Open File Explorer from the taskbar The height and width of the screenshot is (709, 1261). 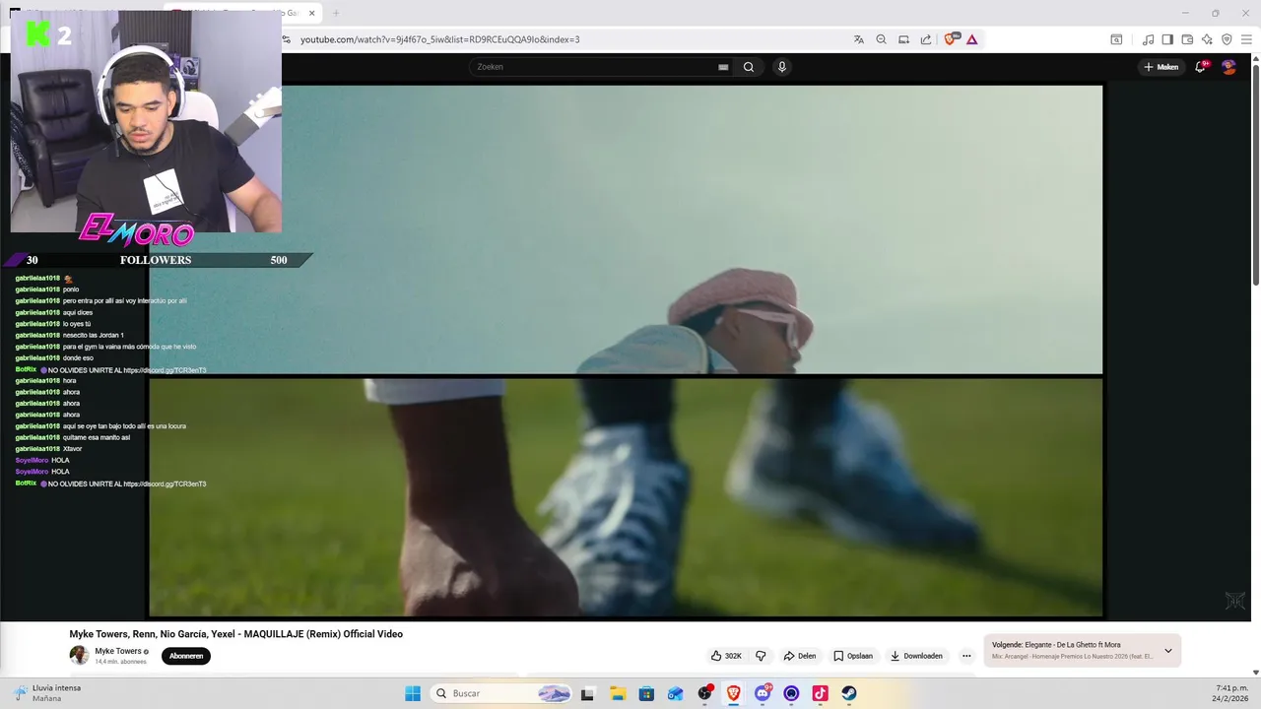pyautogui.click(x=618, y=693)
